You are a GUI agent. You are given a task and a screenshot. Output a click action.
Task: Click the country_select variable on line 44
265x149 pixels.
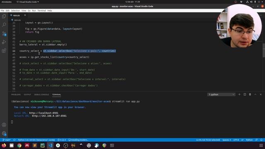click(x=29, y=51)
